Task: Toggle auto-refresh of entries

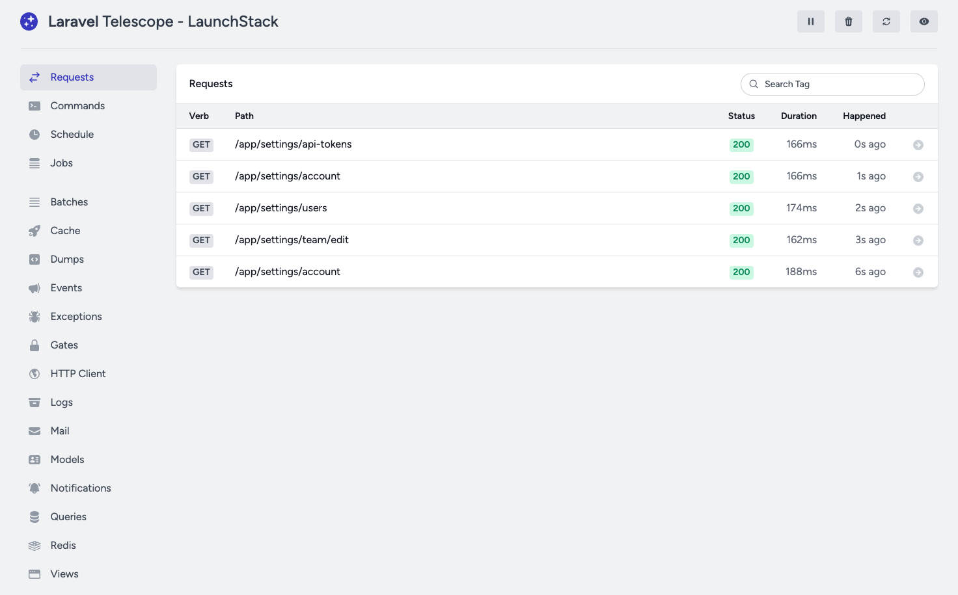Action: (x=886, y=21)
